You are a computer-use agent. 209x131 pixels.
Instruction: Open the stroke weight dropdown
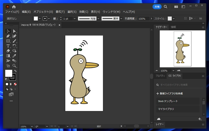[x=75, y=19]
